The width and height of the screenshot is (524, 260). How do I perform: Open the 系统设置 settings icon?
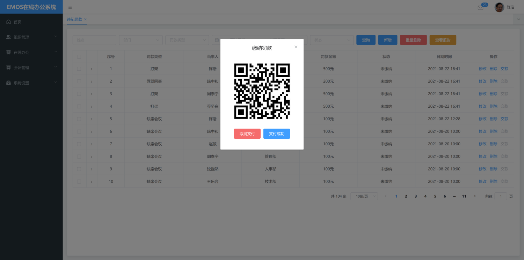[8, 83]
